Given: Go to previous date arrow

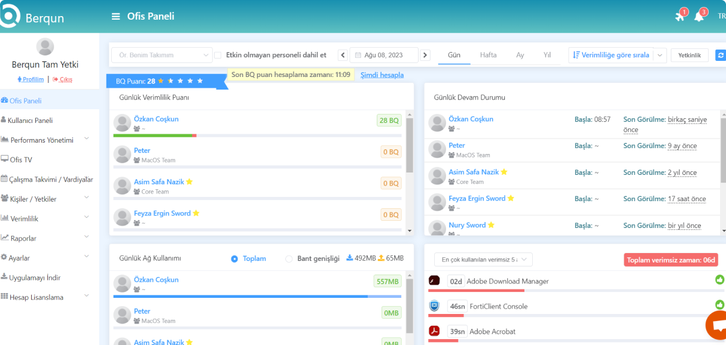Looking at the screenshot, I should (343, 55).
